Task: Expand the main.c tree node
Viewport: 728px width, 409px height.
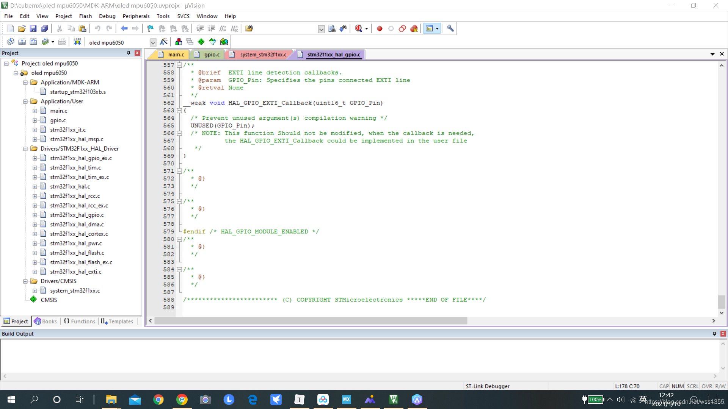Action: (x=35, y=111)
